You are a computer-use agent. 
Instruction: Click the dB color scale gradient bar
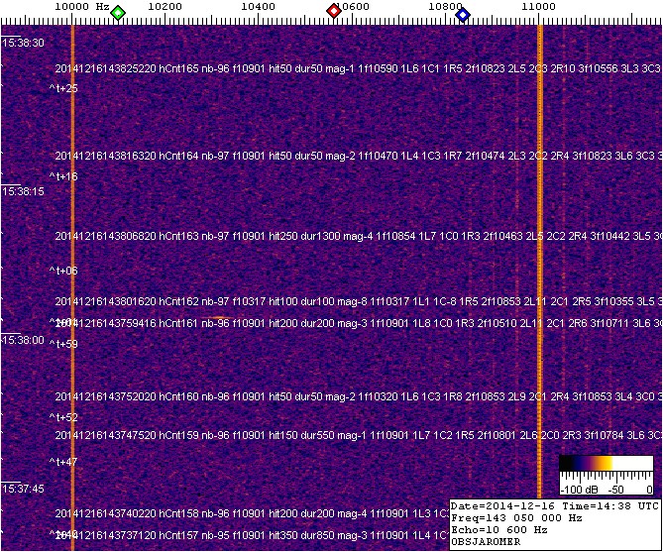(x=605, y=464)
